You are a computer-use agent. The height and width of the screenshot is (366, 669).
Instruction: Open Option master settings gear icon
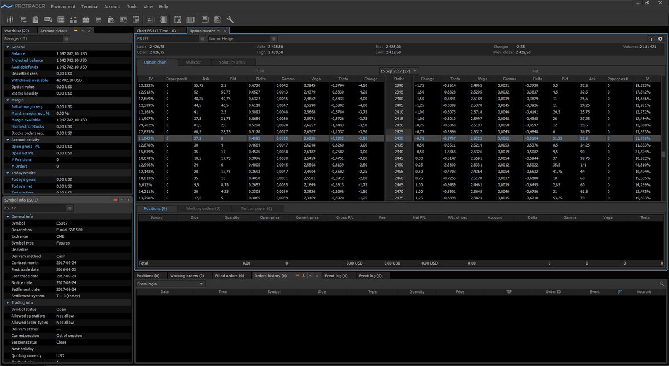660,39
